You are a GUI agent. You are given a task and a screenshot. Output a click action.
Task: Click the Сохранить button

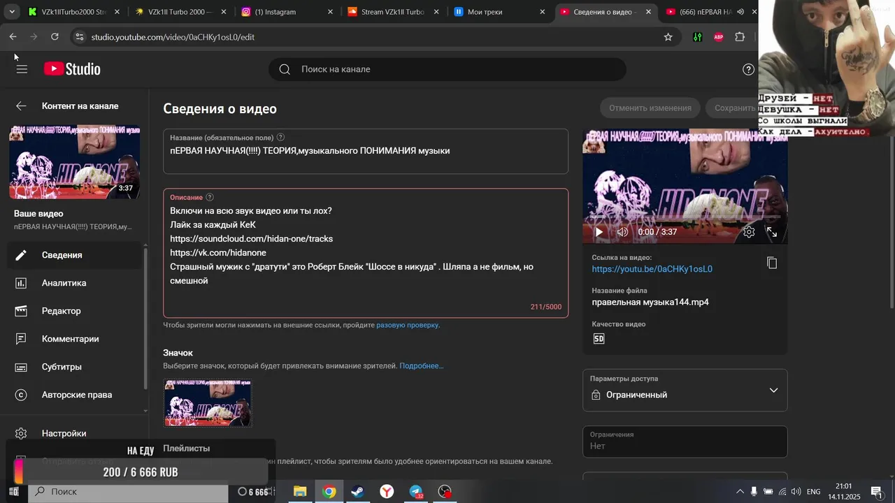(x=734, y=108)
